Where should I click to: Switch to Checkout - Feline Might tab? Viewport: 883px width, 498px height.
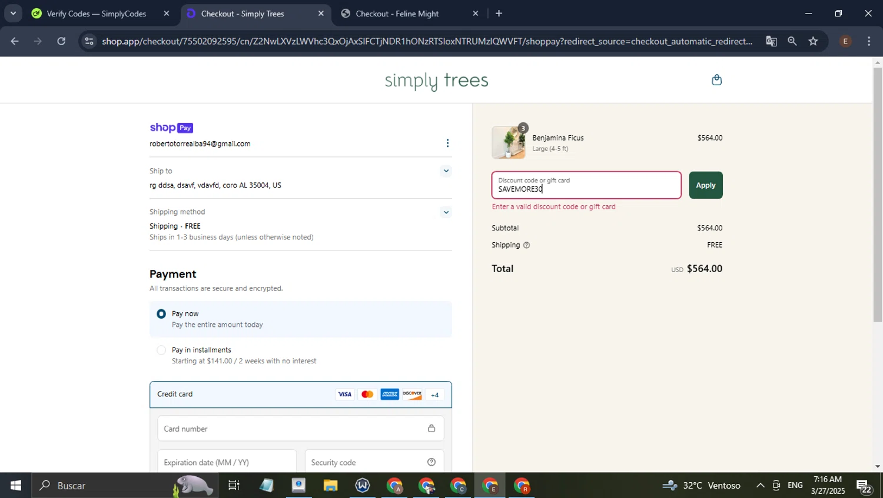tap(397, 14)
